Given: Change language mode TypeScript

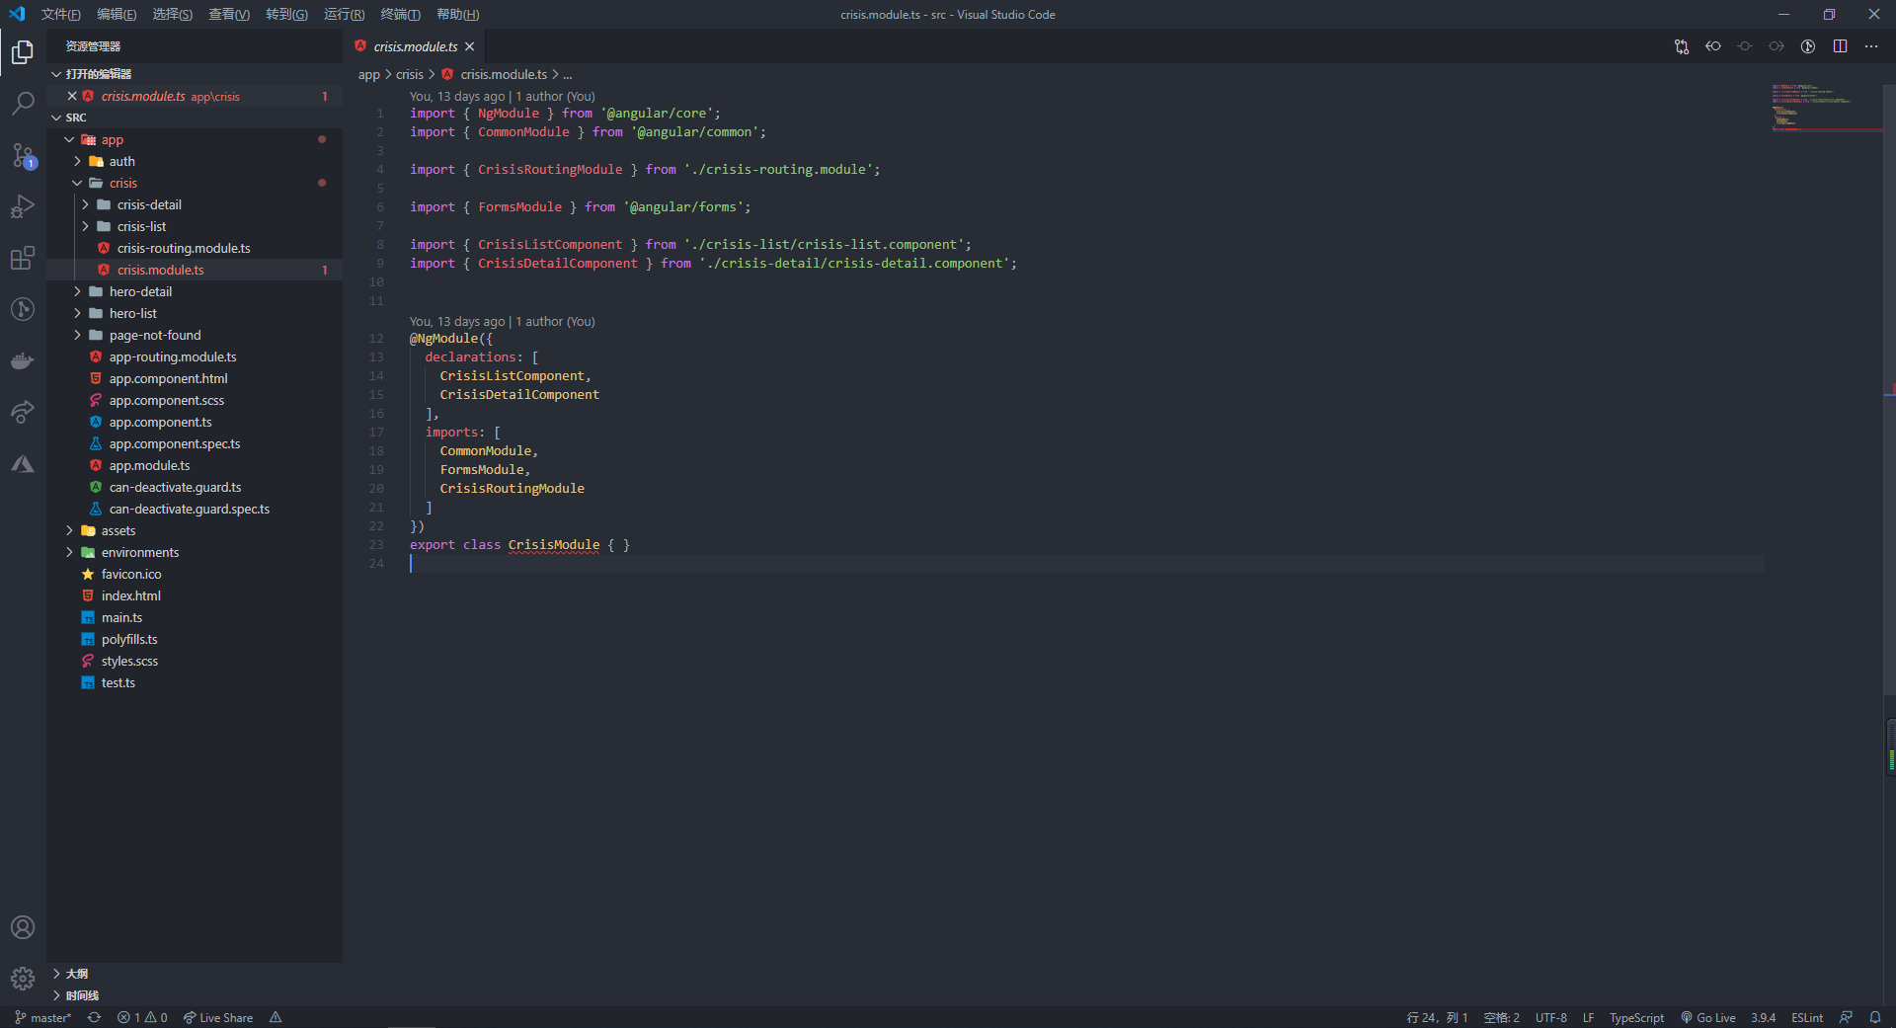Looking at the screenshot, I should click(x=1636, y=1017).
